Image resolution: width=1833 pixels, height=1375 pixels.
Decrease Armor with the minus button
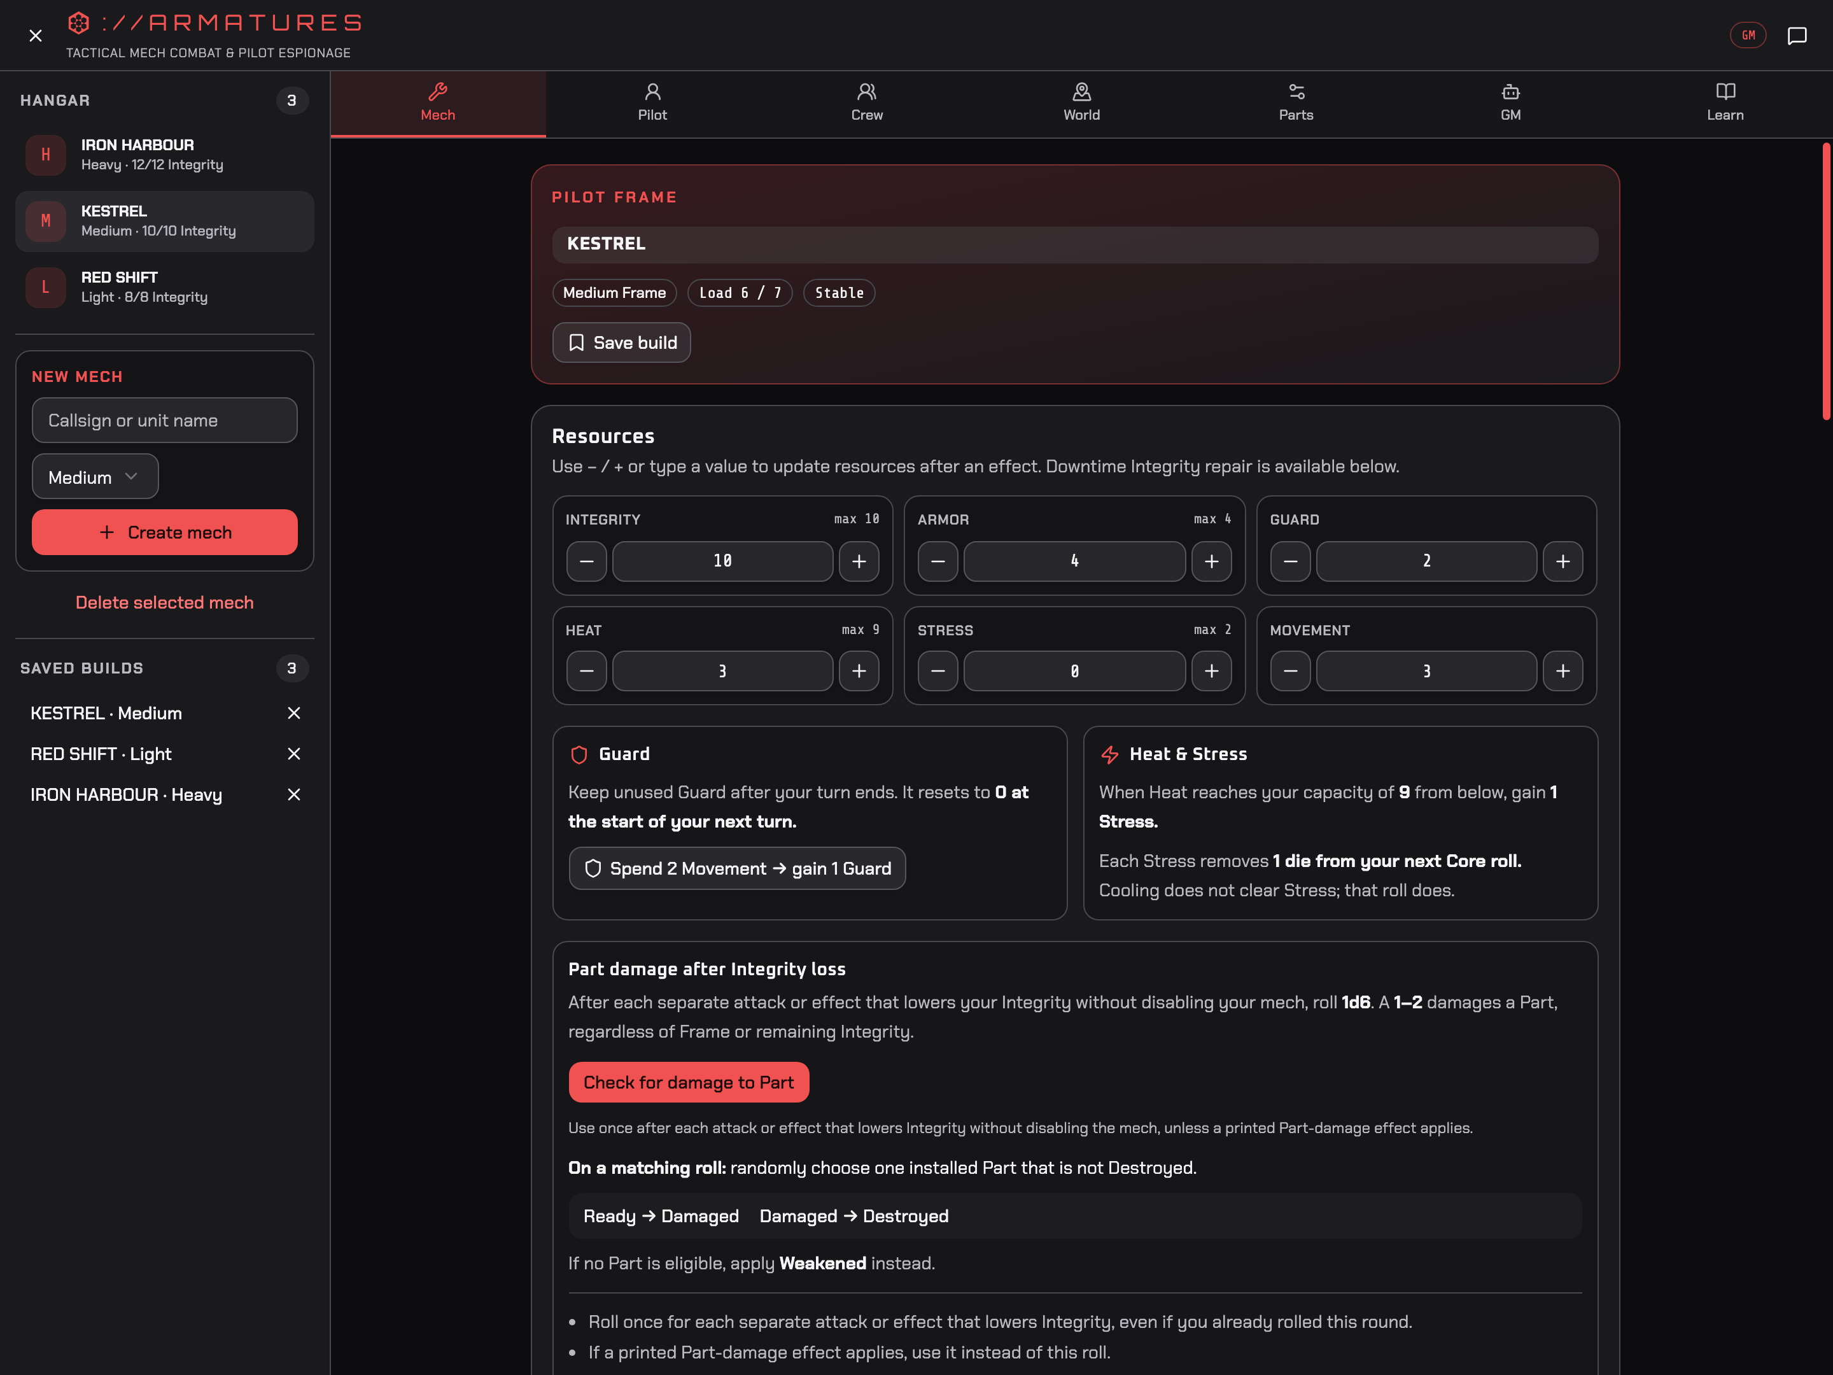pyautogui.click(x=938, y=561)
